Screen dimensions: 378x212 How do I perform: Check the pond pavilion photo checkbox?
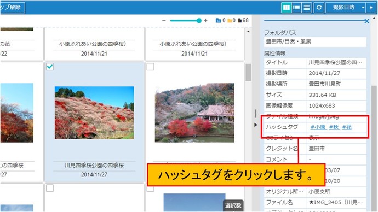151,67
